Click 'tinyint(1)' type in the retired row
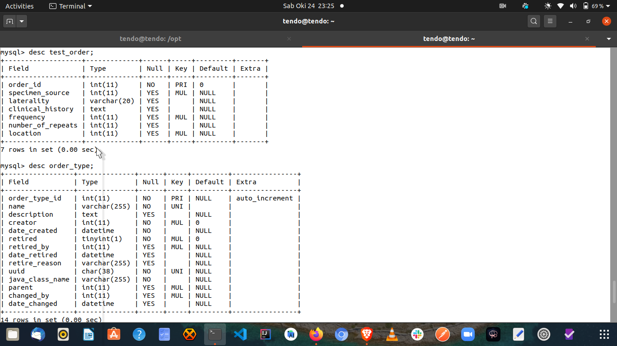This screenshot has height=346, width=617. 102,239
